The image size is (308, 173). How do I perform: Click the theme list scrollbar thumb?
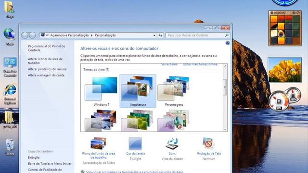pos(225,87)
